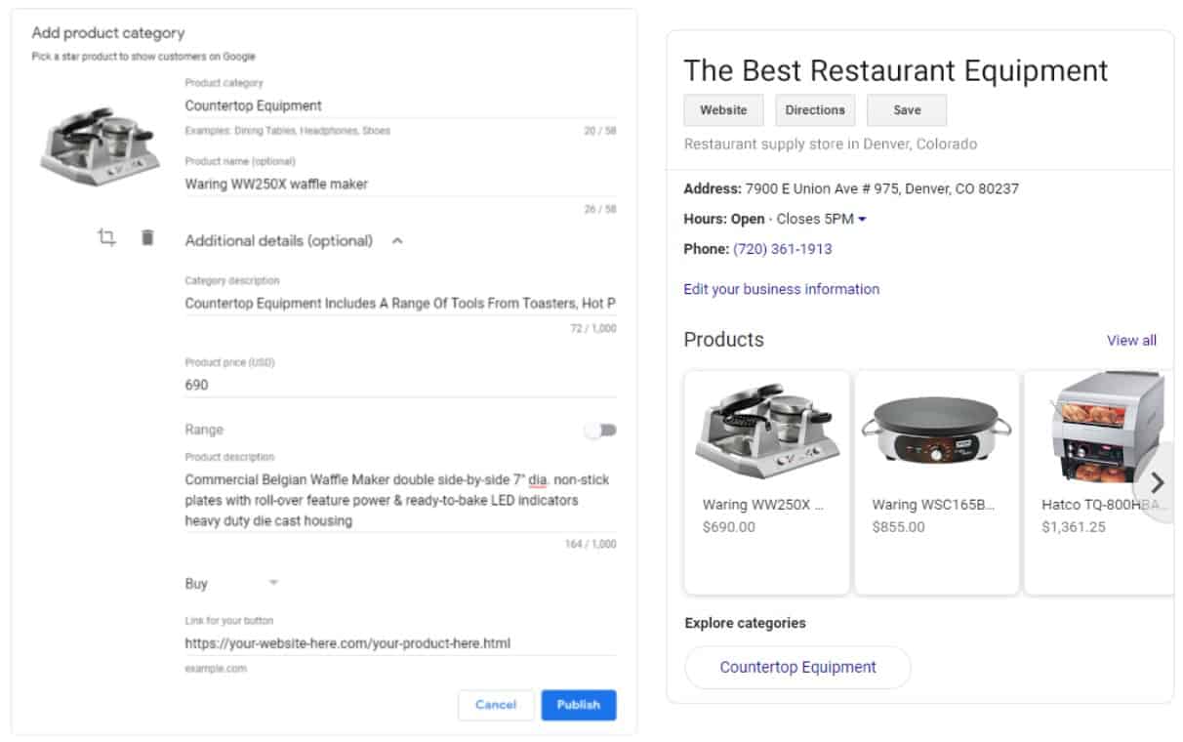This screenshot has height=742, width=1183.
Task: Edit the Link for your button field
Action: (400, 643)
